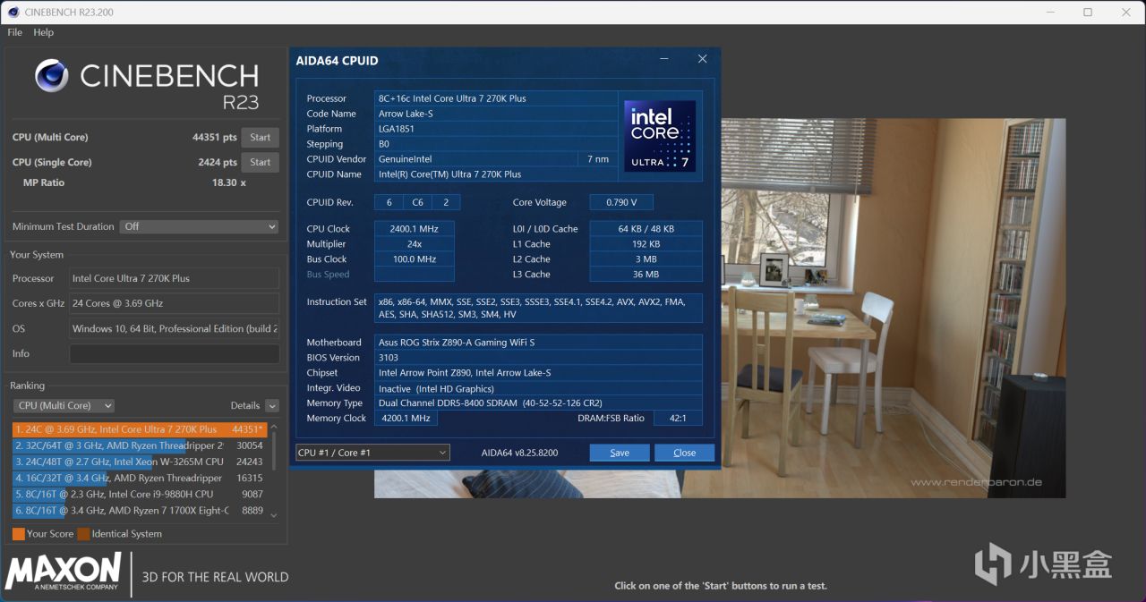Open the Help menu
The image size is (1146, 602).
click(44, 32)
